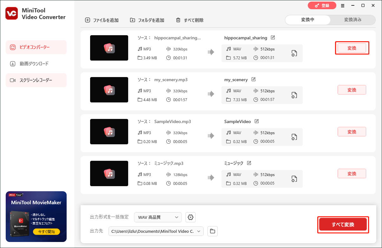Image resolution: width=382 pixels, height=248 pixels.
Task: Click the source name hippocampal_sharing...
Action: pyautogui.click(x=178, y=38)
